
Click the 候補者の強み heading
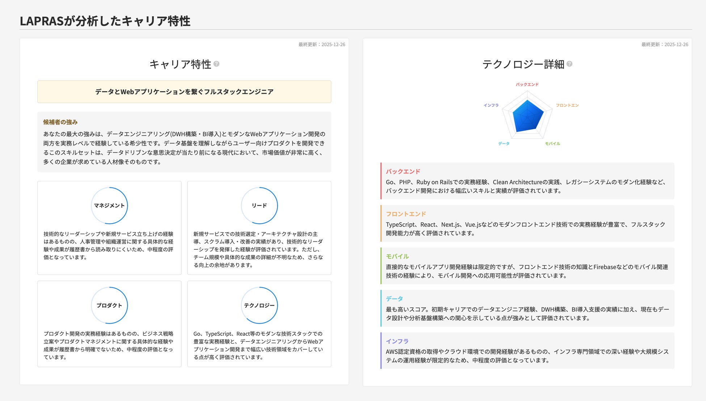pos(60,122)
